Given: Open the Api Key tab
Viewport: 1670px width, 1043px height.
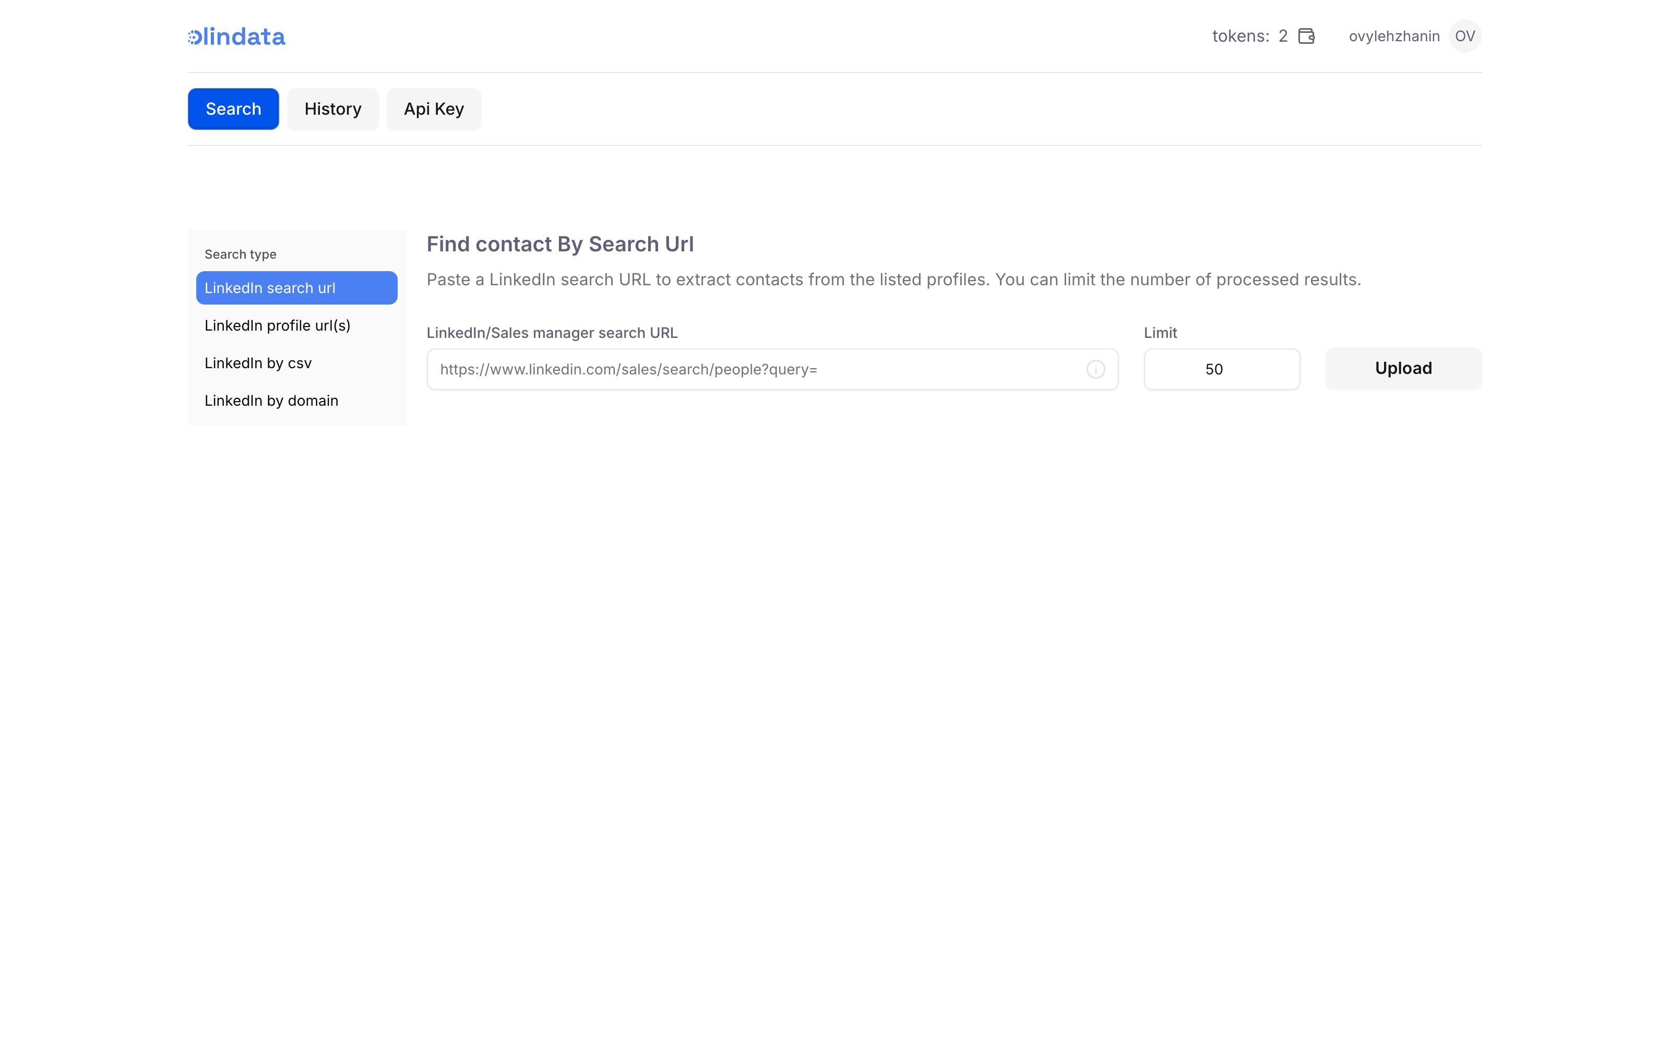Looking at the screenshot, I should [x=433, y=109].
